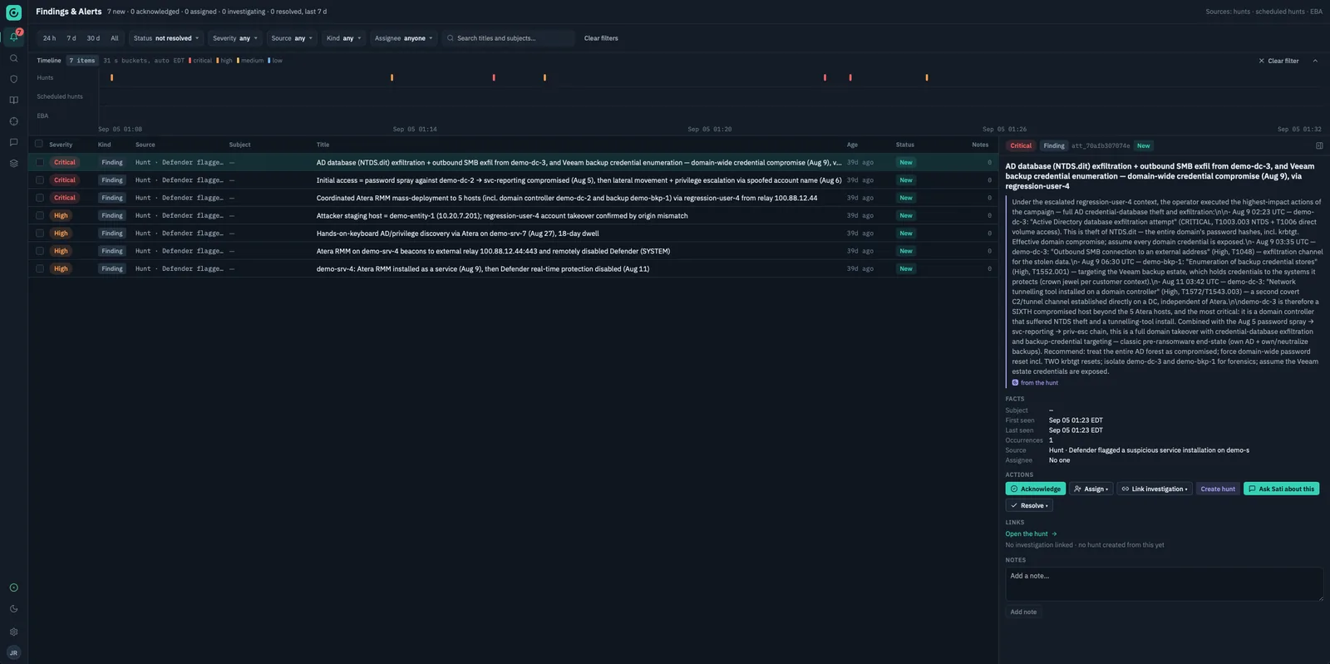Screen dimensions: 1330x664
Task: Open the Link investigation dropdown
Action: point(1155,489)
